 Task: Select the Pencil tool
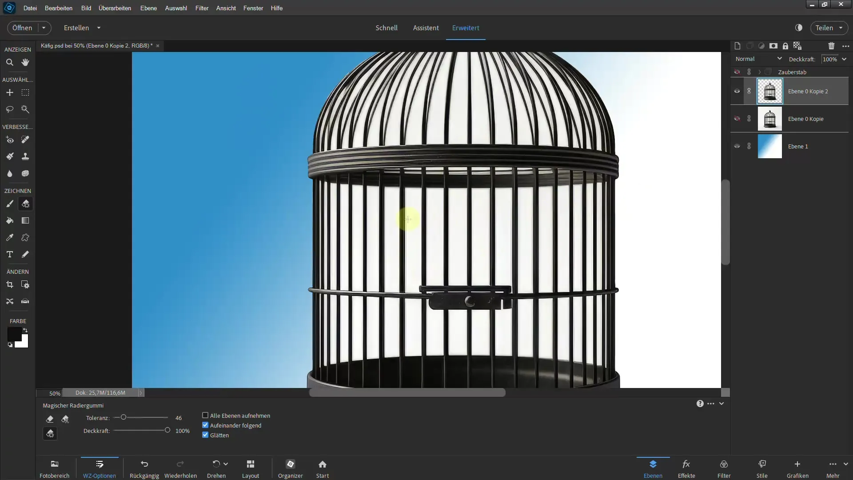pos(25,254)
